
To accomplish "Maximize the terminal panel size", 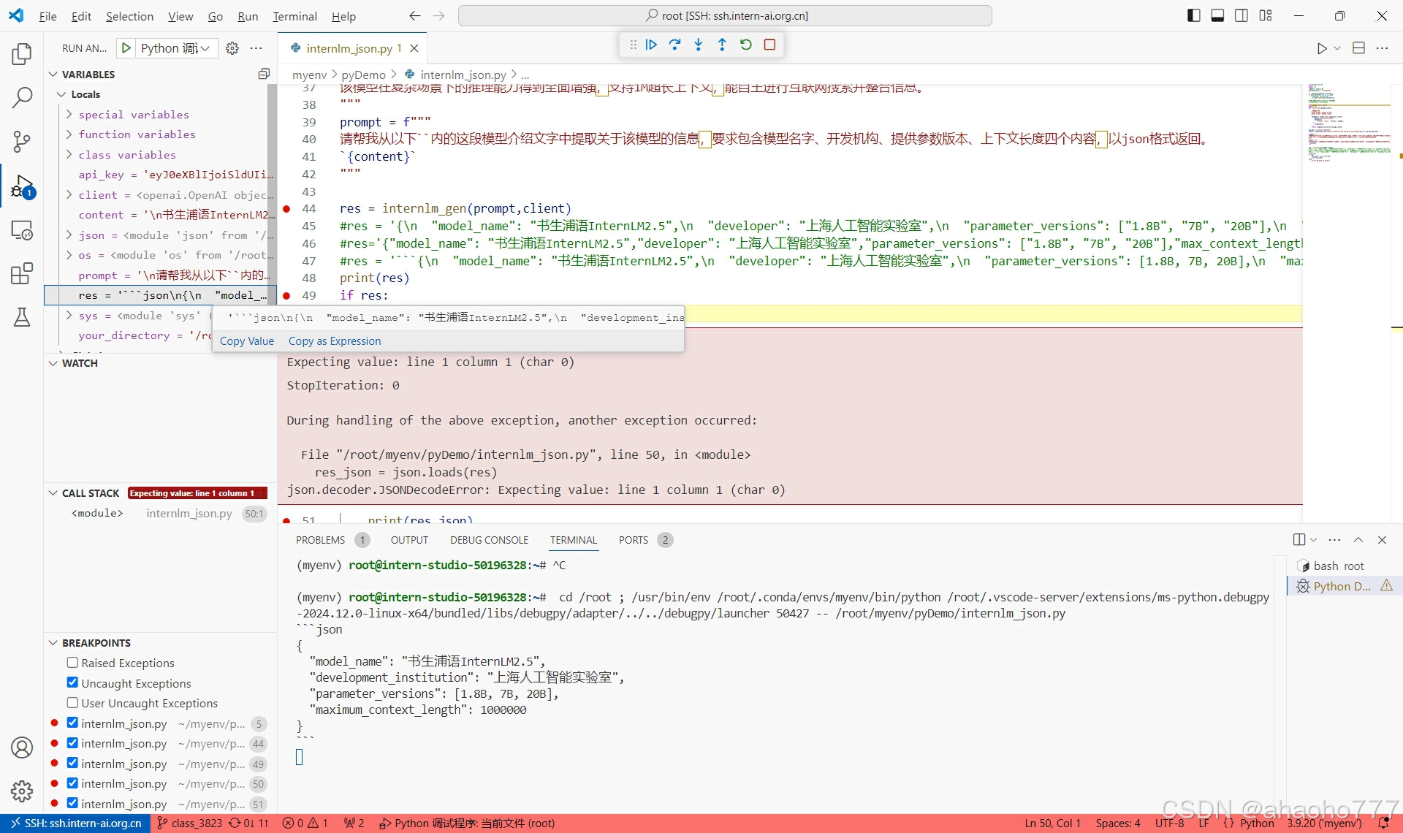I will point(1358,540).
